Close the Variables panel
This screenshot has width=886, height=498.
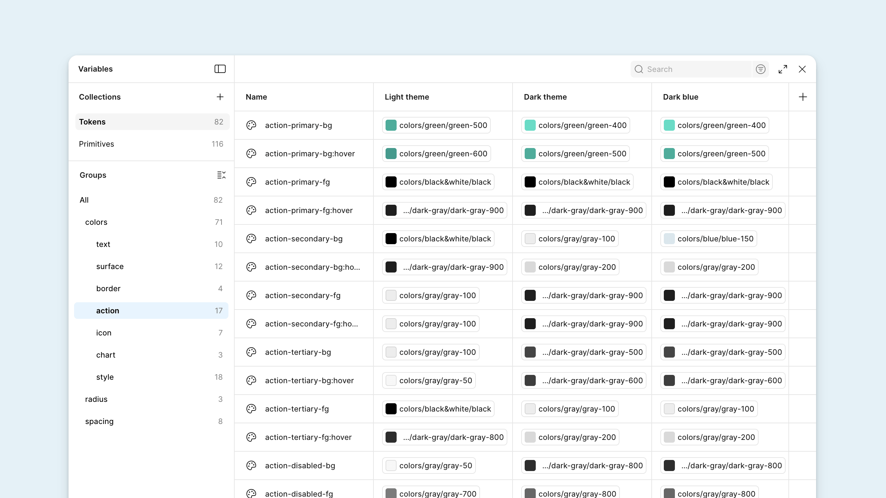click(802, 69)
